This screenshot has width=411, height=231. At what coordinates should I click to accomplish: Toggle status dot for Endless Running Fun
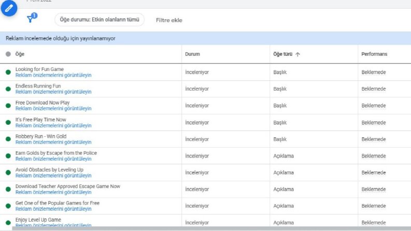8,89
